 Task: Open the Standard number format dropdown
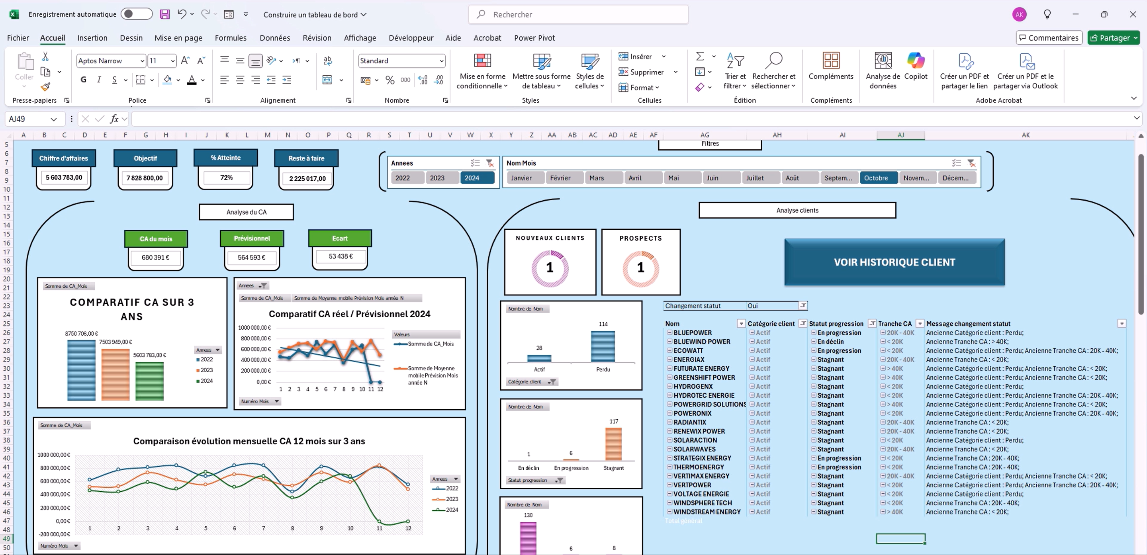coord(441,61)
